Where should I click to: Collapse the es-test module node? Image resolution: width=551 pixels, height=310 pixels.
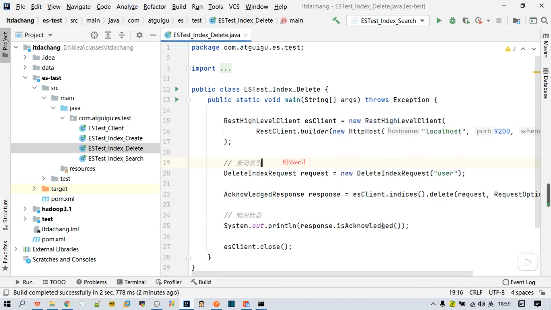pos(25,78)
